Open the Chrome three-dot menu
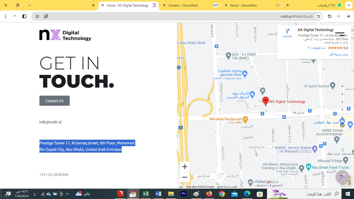The width and height of the screenshot is (354, 199). coord(6,16)
